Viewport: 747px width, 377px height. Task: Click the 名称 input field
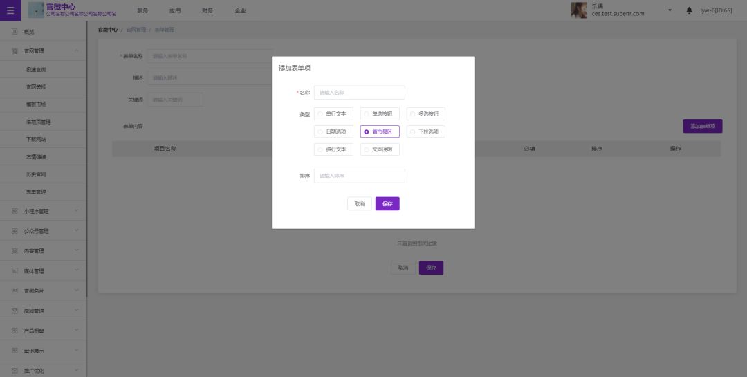359,93
